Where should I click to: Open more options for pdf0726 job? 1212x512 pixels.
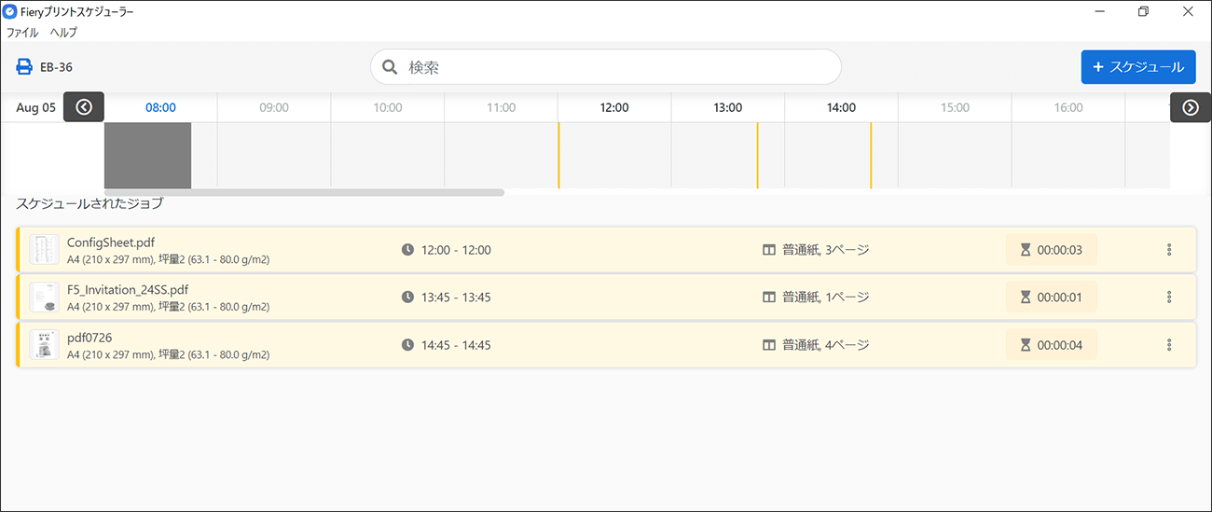pyautogui.click(x=1169, y=345)
